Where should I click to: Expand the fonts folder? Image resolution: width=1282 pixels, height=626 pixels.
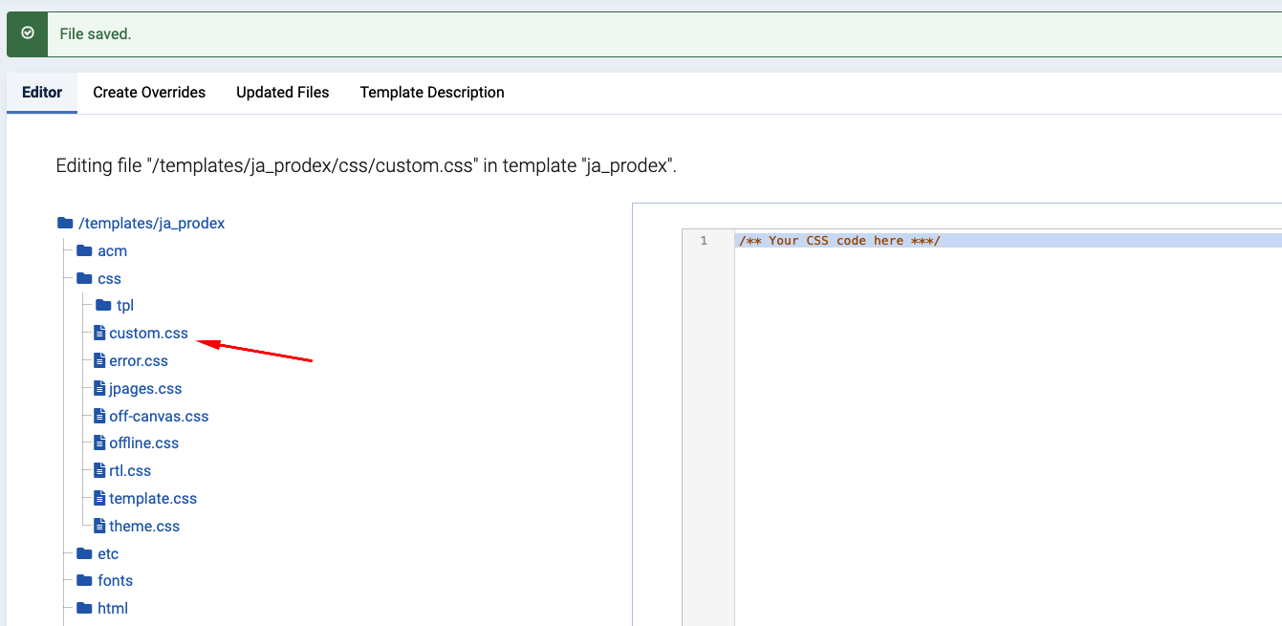(115, 581)
